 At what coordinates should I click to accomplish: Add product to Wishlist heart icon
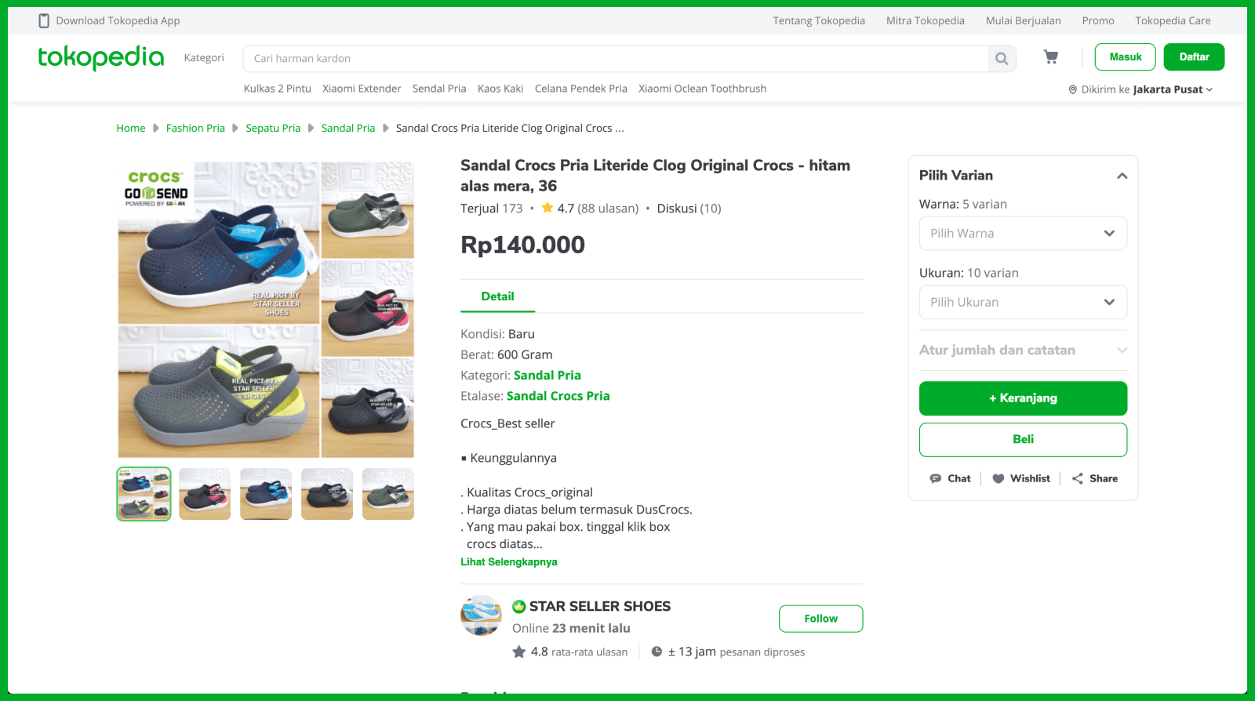[x=999, y=478]
